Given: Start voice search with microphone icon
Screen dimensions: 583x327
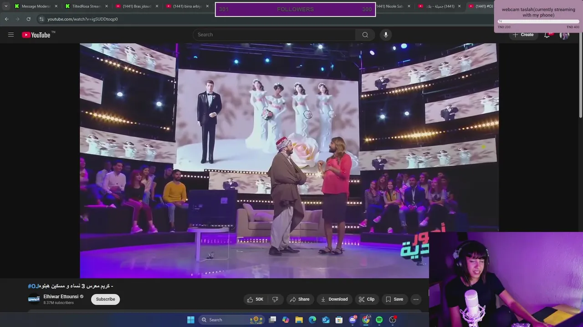Looking at the screenshot, I should 386,35.
